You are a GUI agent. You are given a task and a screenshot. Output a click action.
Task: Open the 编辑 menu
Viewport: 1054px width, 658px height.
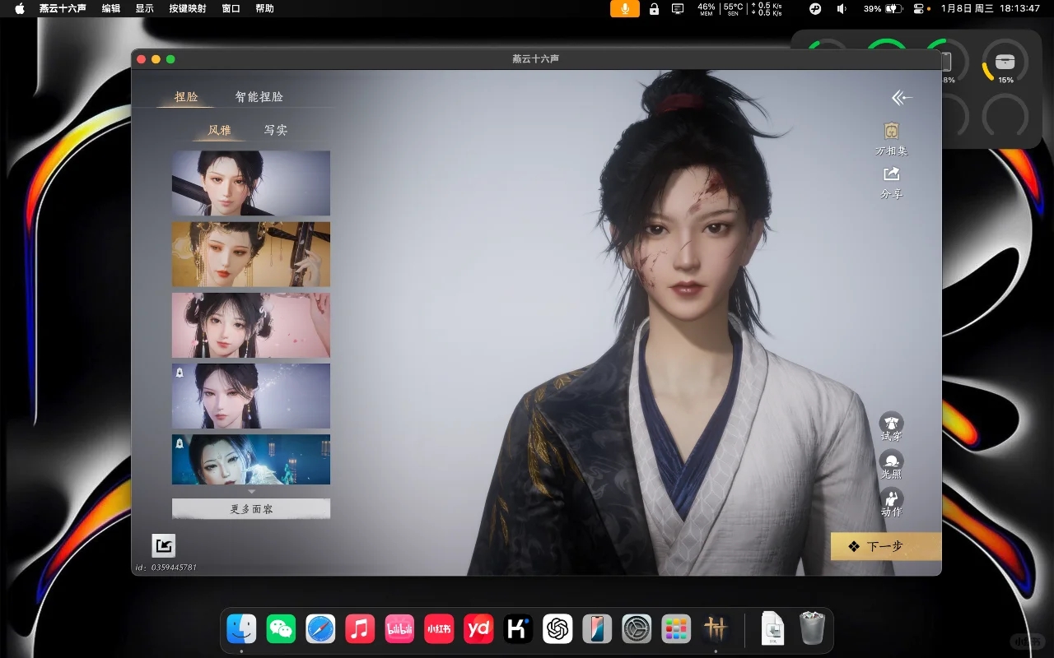point(110,8)
